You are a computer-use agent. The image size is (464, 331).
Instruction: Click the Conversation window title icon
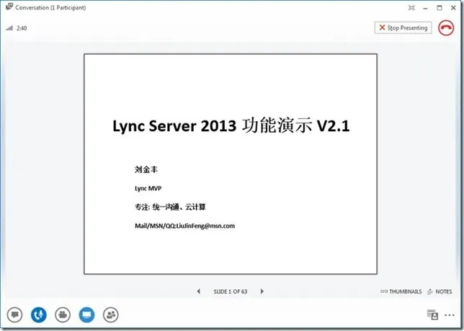9,7
